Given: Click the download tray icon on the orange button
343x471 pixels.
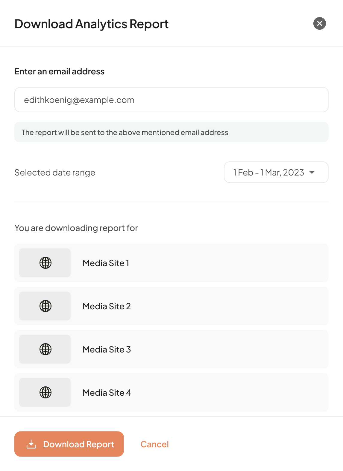Looking at the screenshot, I should tap(31, 444).
